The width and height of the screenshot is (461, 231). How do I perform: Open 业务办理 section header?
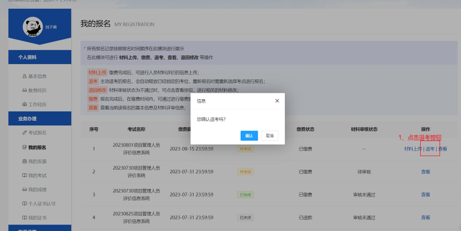pyautogui.click(x=40, y=118)
